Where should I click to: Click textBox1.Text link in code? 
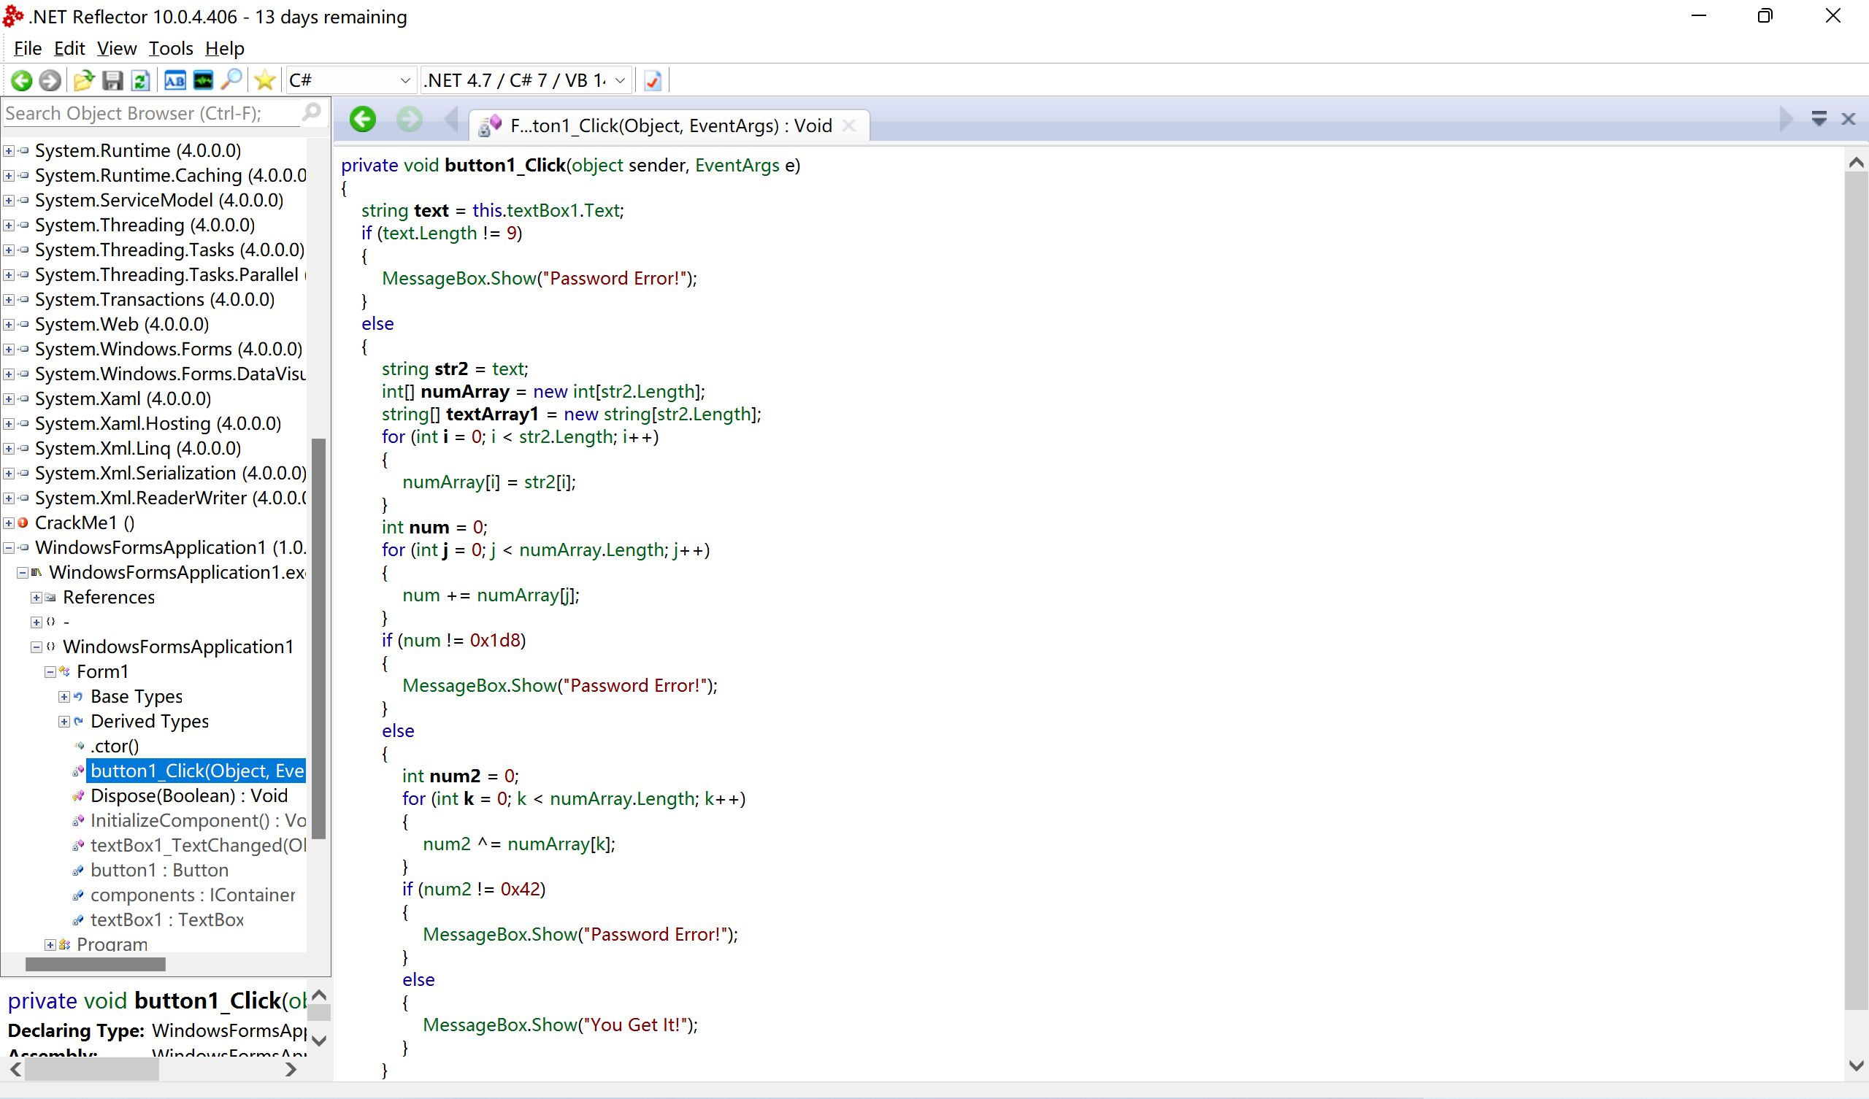point(564,210)
